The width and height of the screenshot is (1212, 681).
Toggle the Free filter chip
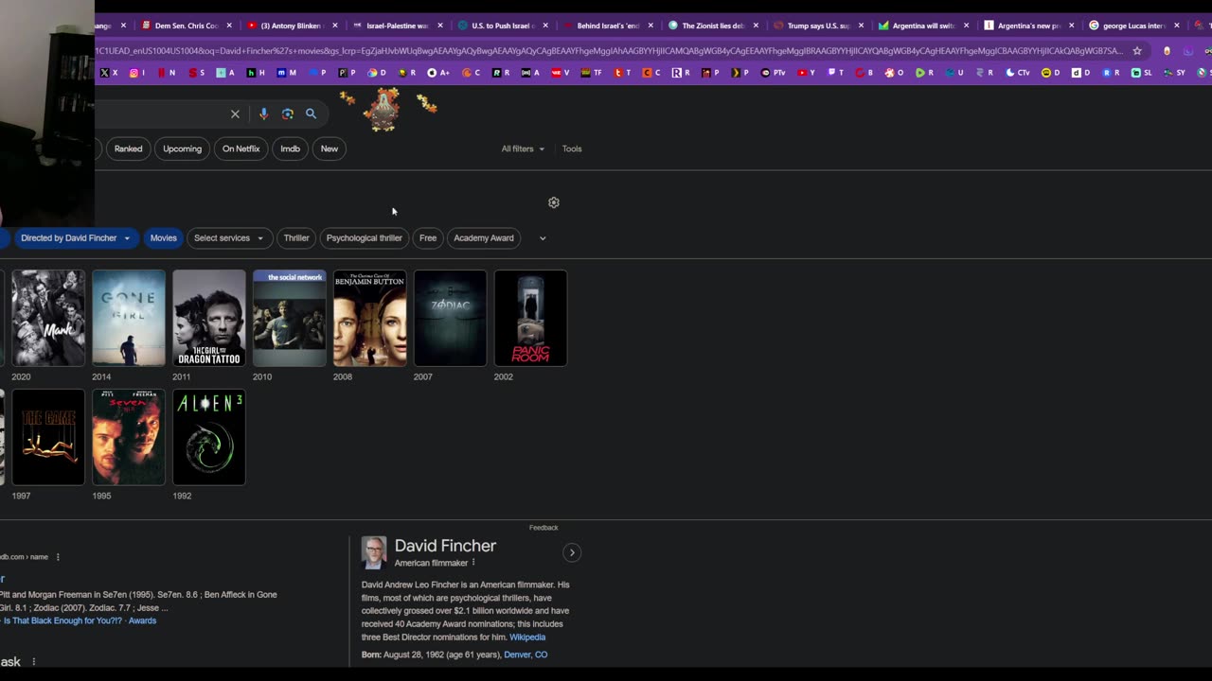(428, 238)
